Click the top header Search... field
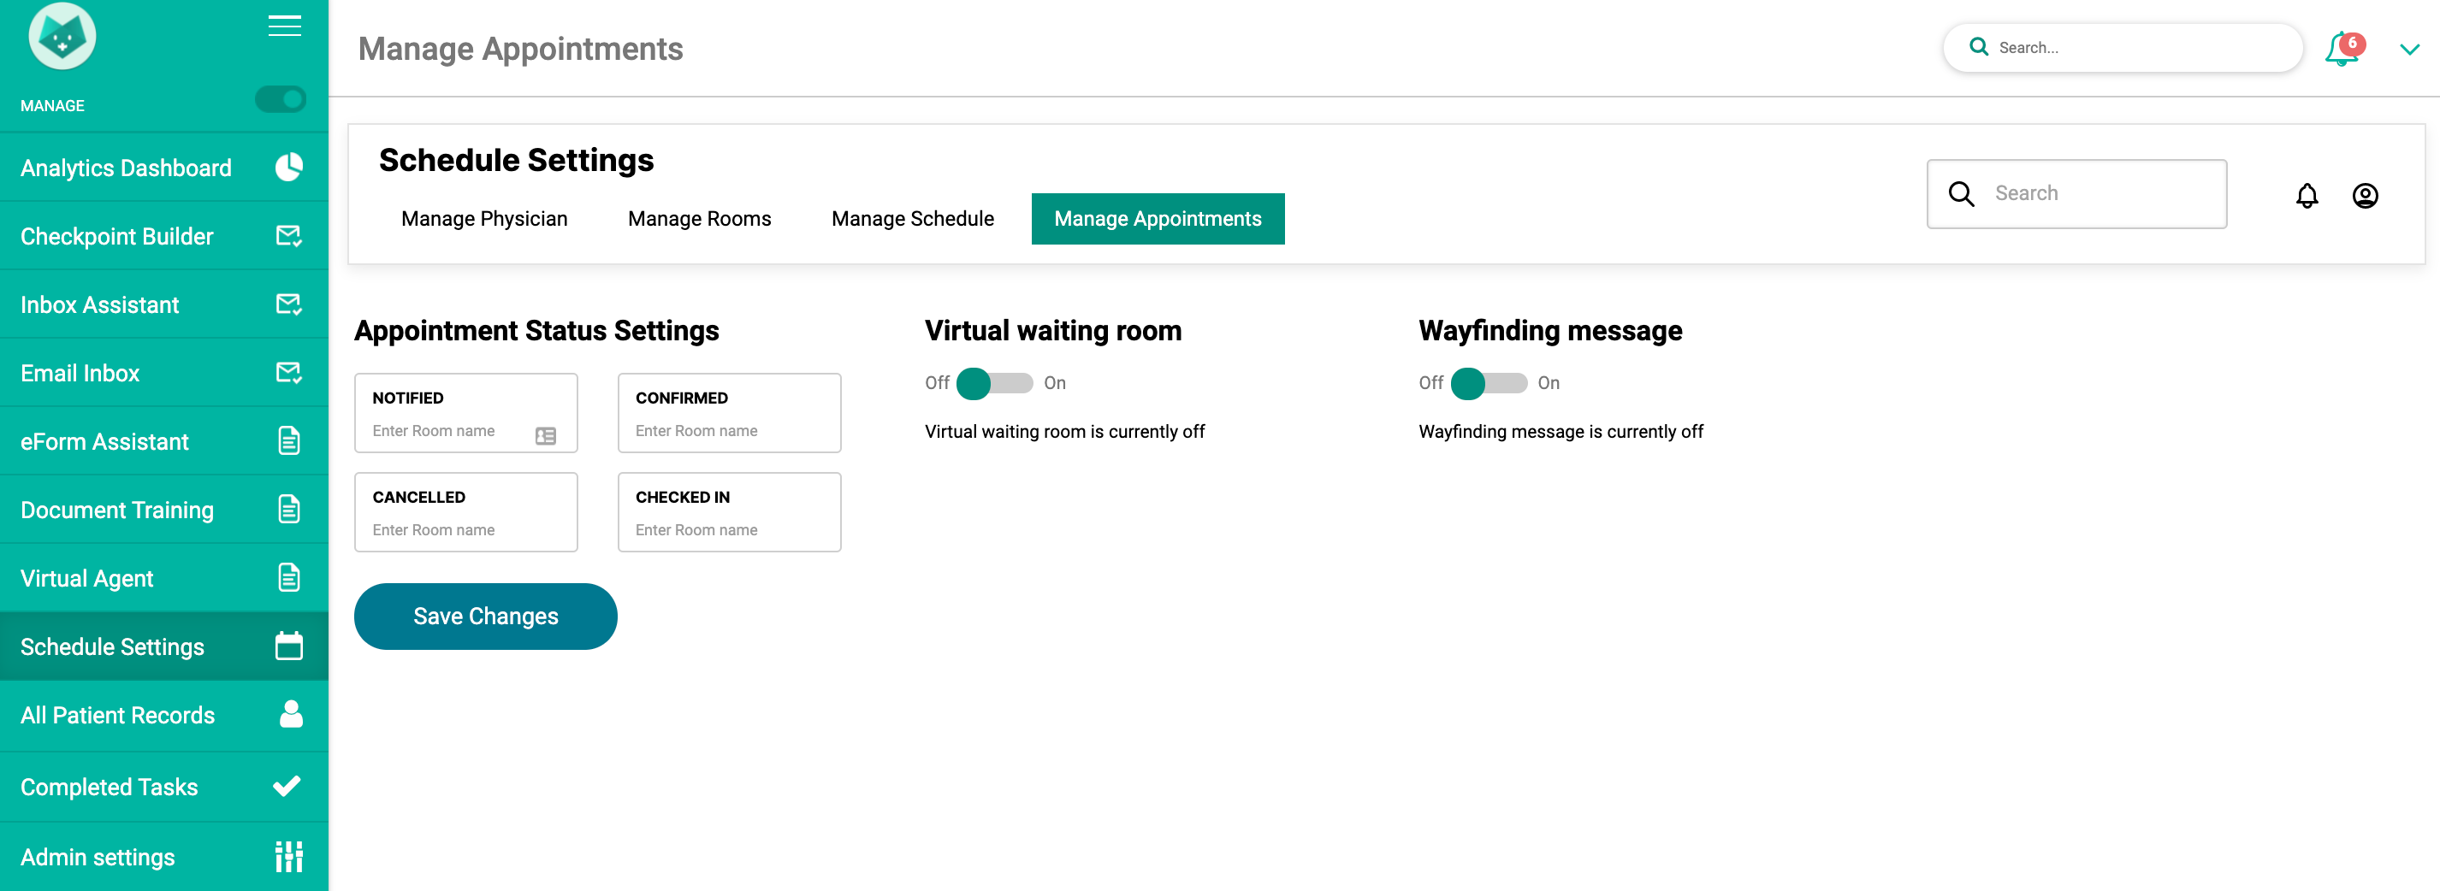 2123,47
